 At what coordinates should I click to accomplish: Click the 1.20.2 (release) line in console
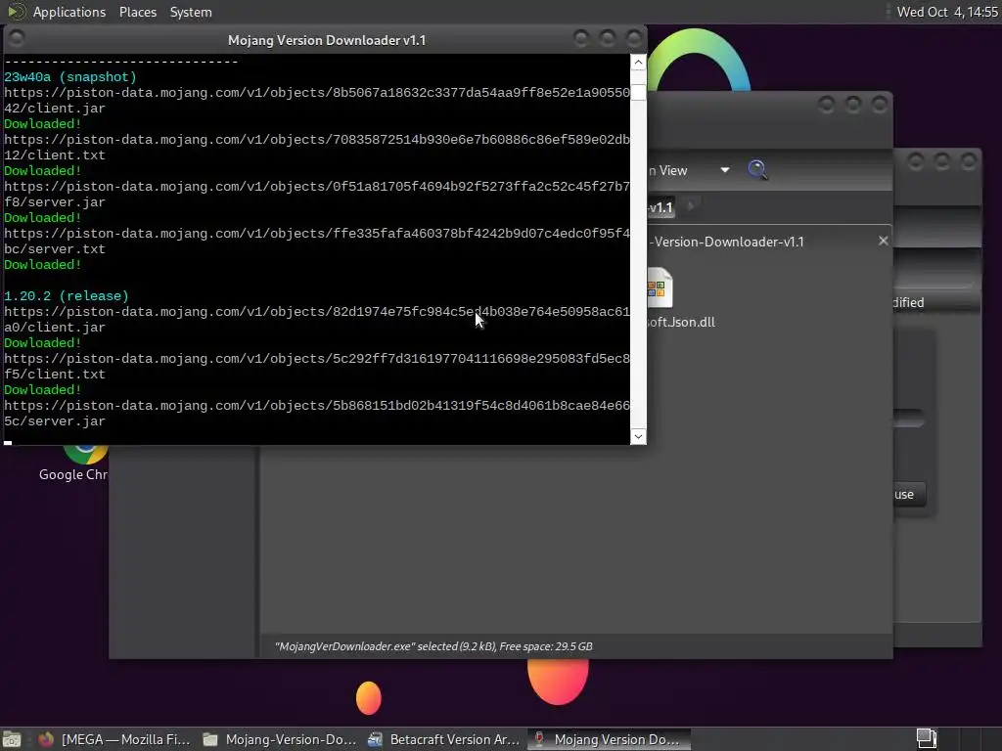click(x=67, y=295)
